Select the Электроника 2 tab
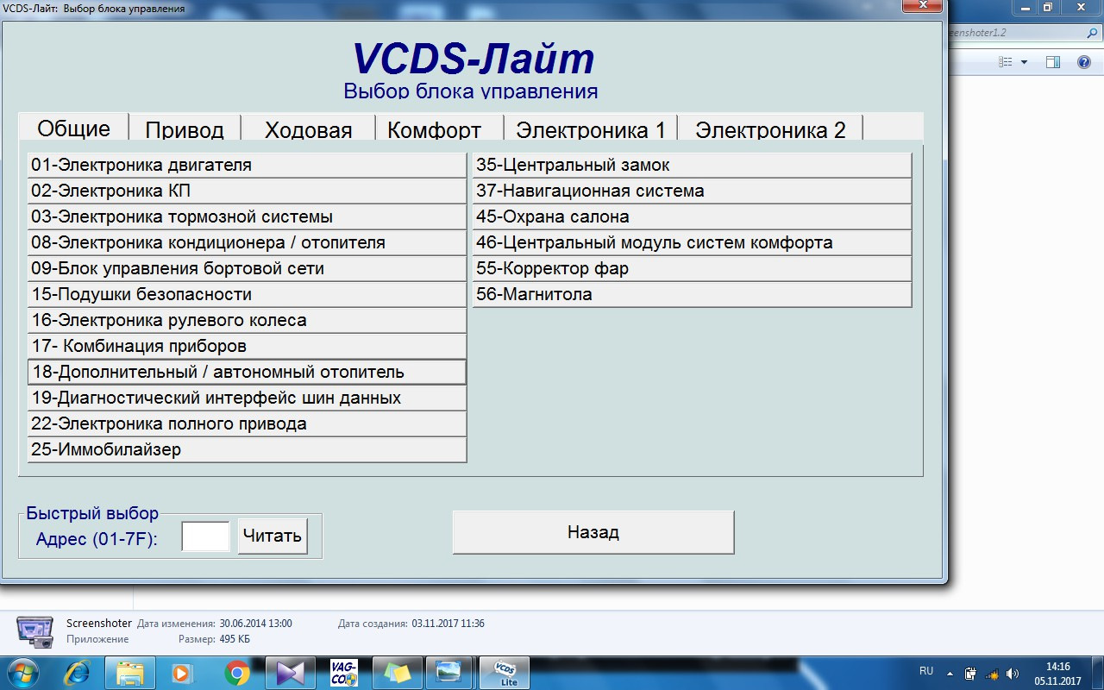This screenshot has height=690, width=1104. pyautogui.click(x=770, y=129)
